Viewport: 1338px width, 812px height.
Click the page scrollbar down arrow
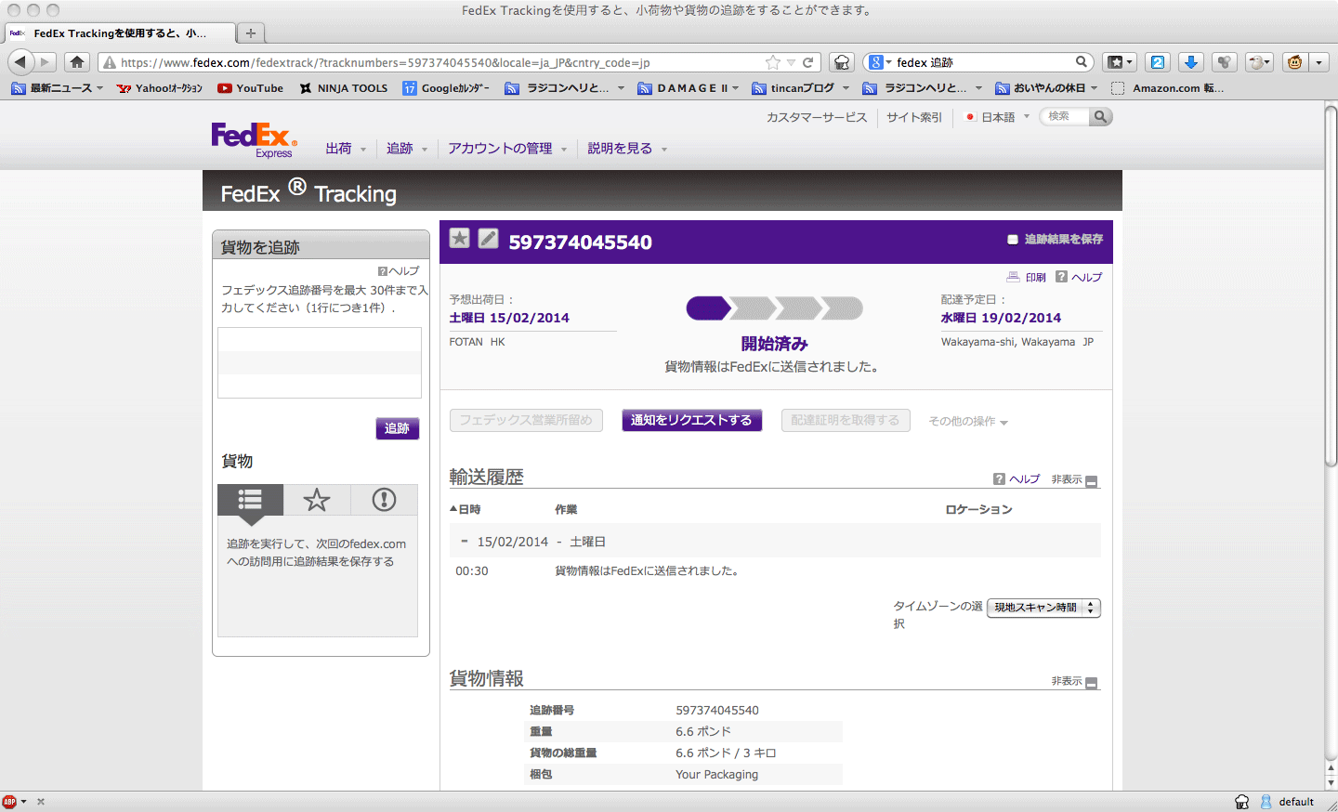pyautogui.click(x=1331, y=783)
